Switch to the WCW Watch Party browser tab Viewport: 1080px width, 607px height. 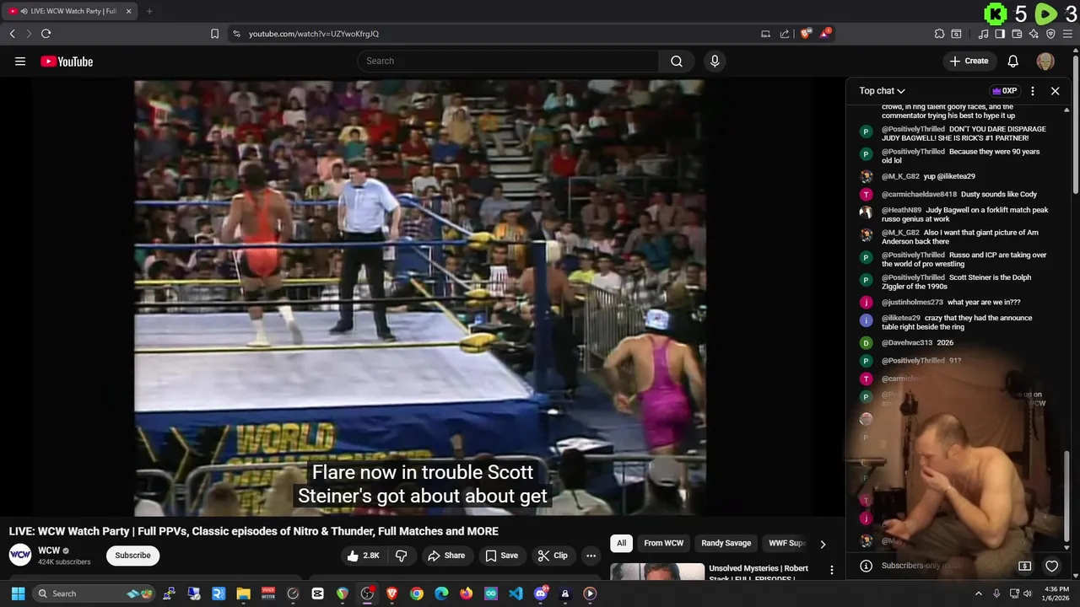pyautogui.click(x=69, y=11)
